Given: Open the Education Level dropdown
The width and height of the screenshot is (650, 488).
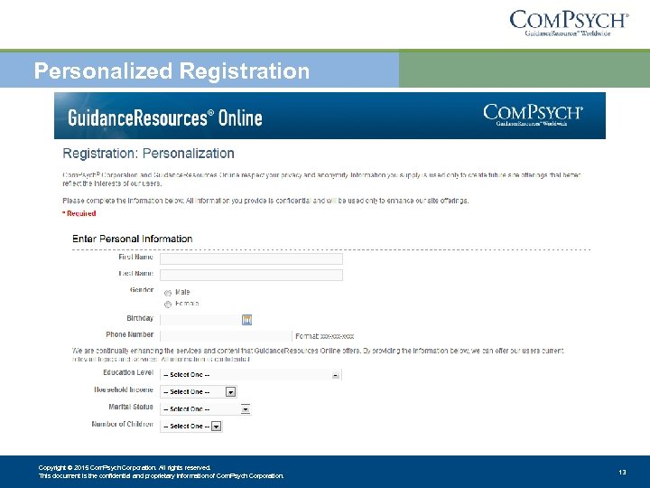Looking at the screenshot, I should 251,375.
